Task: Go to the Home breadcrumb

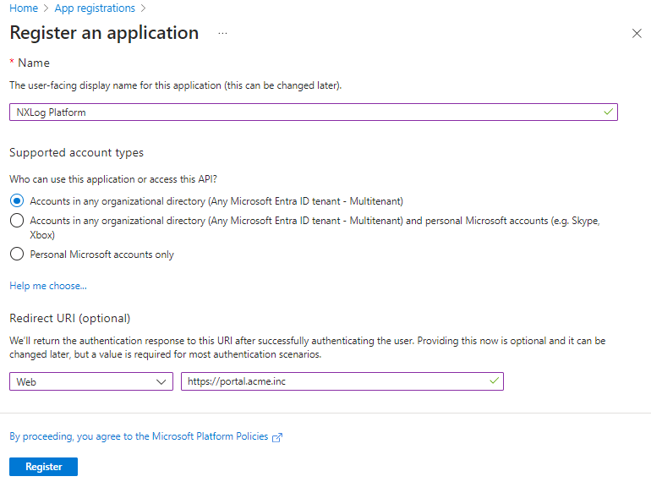Action: (23, 8)
